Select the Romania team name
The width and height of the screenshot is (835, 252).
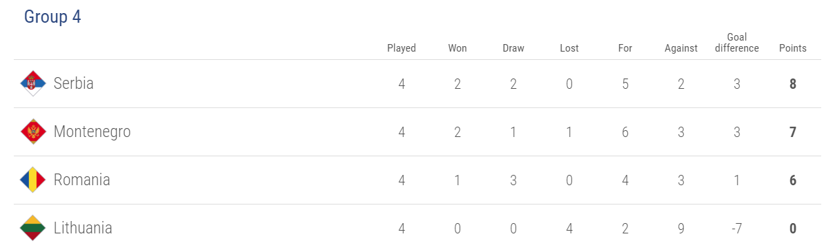[81, 180]
